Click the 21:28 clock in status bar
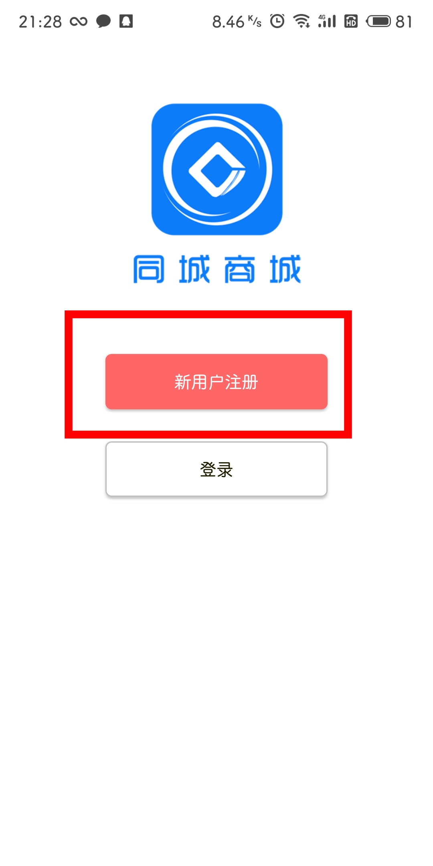433x866 pixels. [40, 22]
